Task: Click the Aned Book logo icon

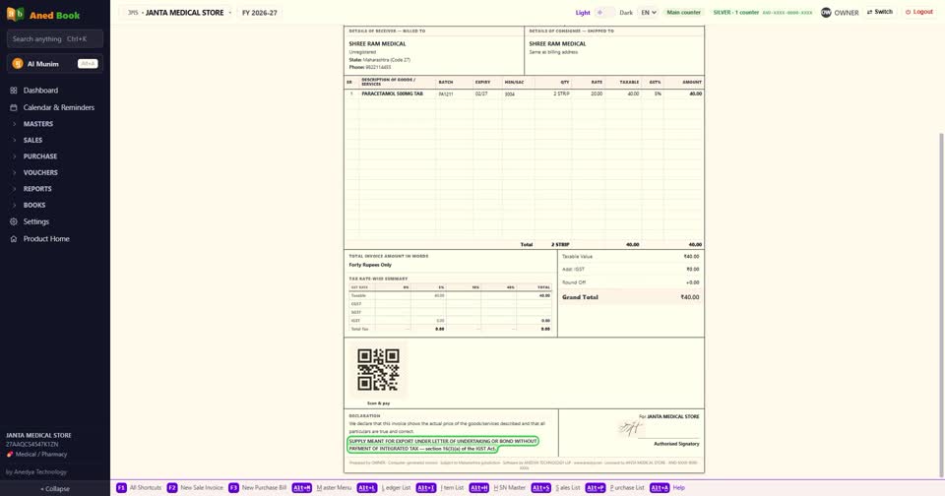Action: (15, 14)
